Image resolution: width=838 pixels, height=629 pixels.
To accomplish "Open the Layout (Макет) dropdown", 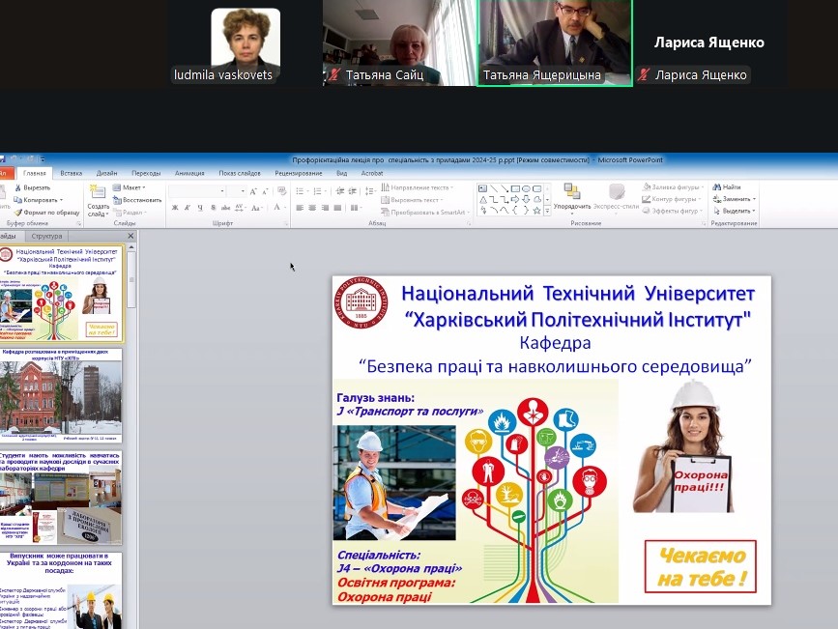I will [131, 187].
